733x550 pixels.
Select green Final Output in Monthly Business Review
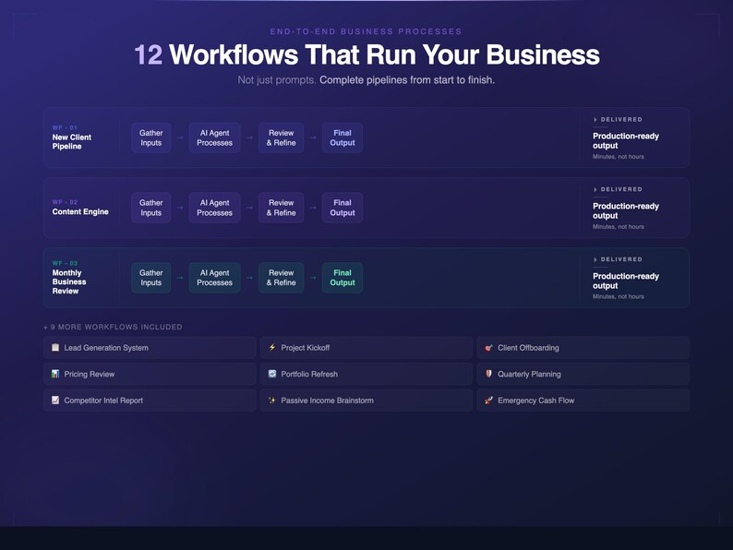point(342,278)
